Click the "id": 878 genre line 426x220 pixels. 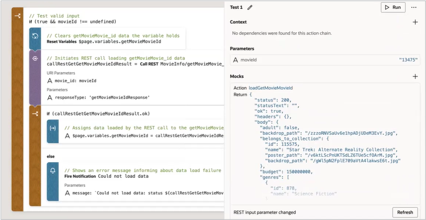coord(283,188)
